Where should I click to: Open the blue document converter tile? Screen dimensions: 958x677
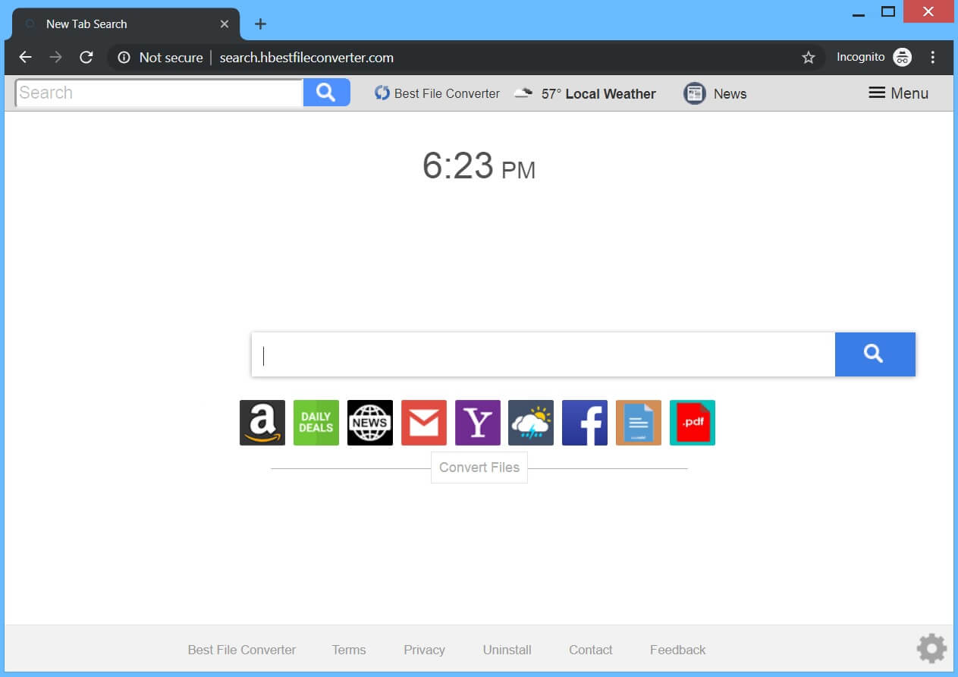point(639,423)
